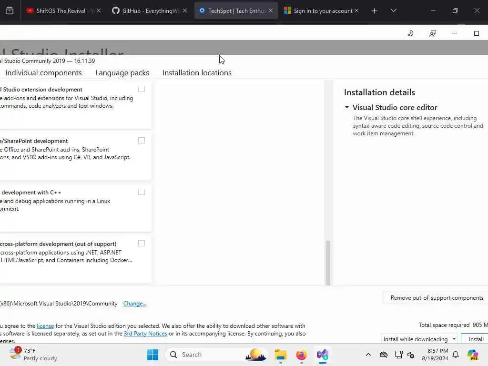Open the 3rd Party Notices link
The image size is (488, 366).
point(145,334)
